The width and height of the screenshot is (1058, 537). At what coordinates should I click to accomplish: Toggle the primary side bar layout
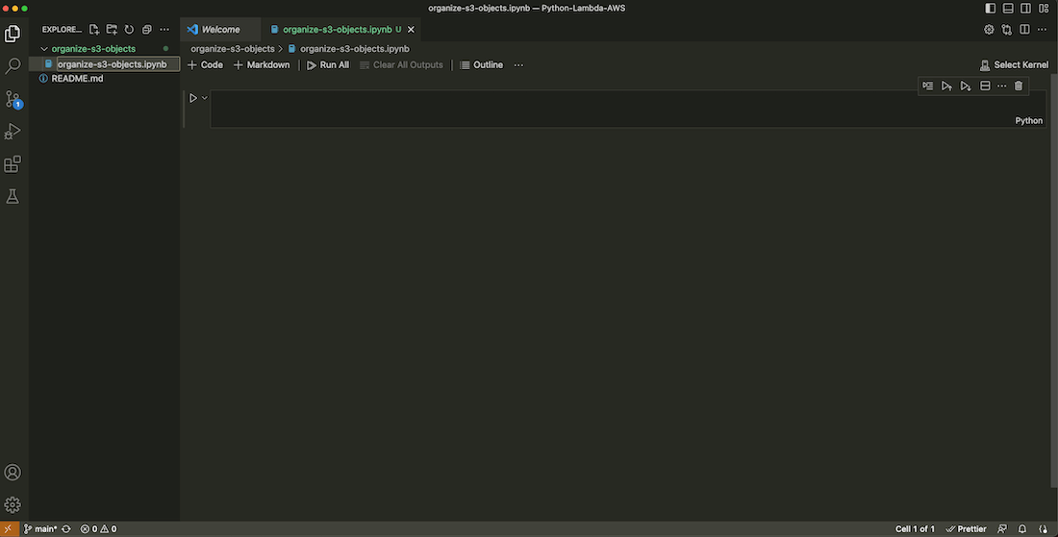991,8
